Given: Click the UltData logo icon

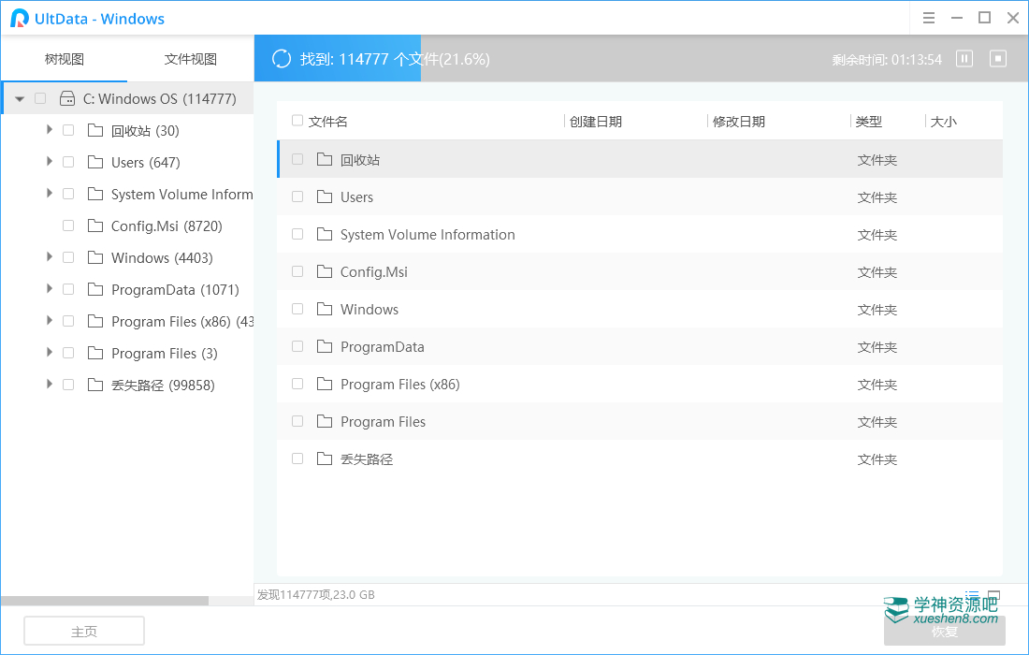Looking at the screenshot, I should tap(20, 19).
